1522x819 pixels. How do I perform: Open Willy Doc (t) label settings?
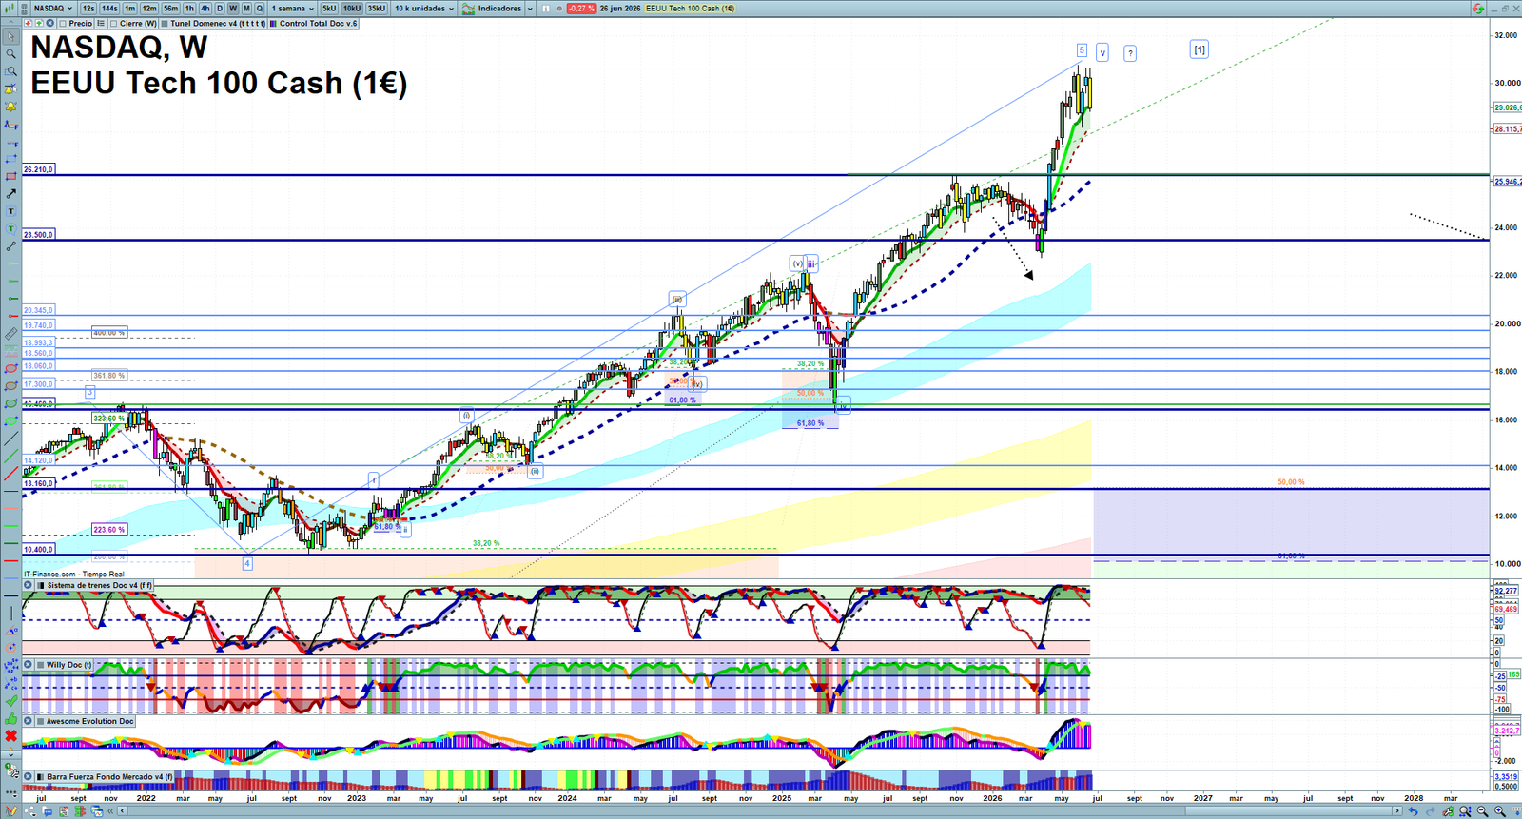[69, 665]
